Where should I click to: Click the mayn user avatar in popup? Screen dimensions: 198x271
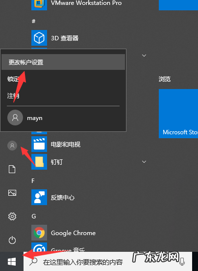pyautogui.click(x=15, y=118)
